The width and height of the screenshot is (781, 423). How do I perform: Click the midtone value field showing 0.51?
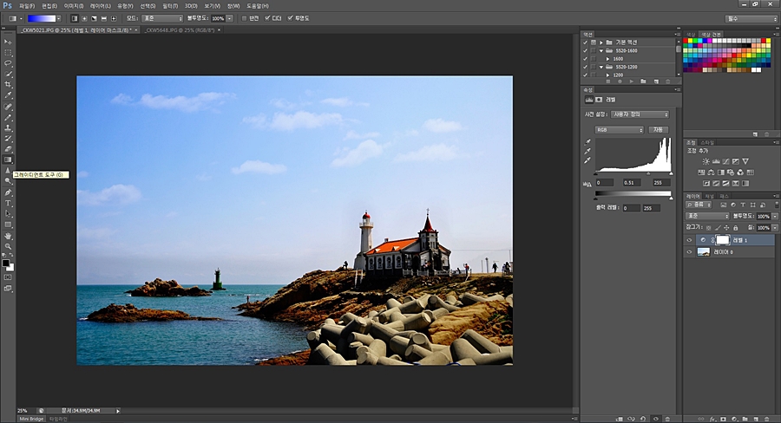631,183
